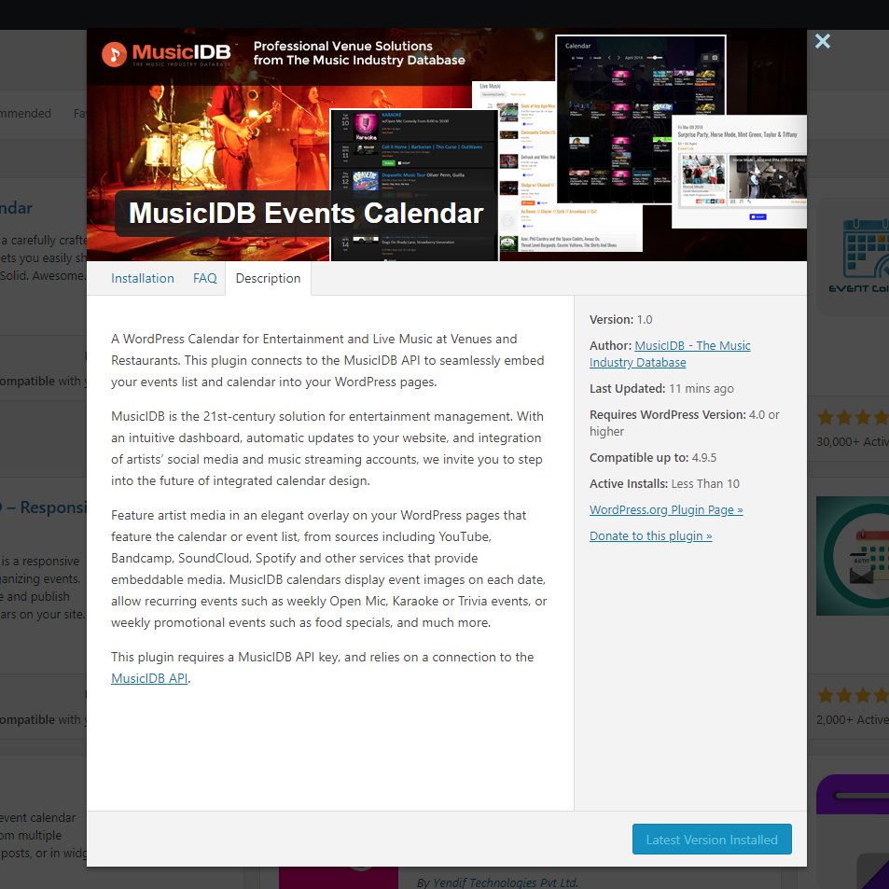Click the star rating above 30,000+ Active
889x889 pixels.
point(852,418)
